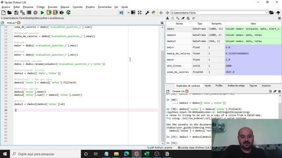Open the Ferramentas menu
This screenshot has width=282, height=158.
(x=105, y=7)
